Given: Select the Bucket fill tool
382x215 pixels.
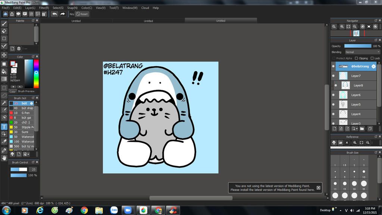Looking at the screenshot, I should point(4,71).
